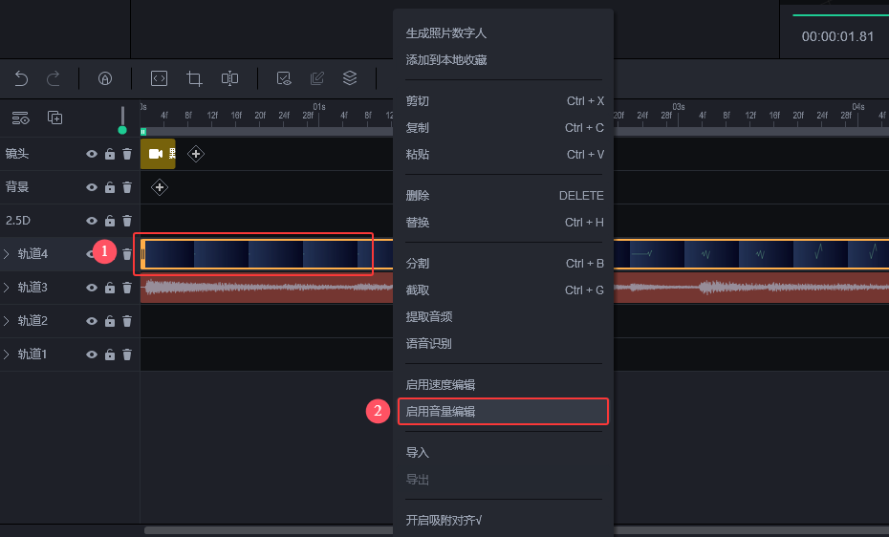The image size is (889, 537).
Task: Click the add track icon above track list
Action: click(x=55, y=118)
